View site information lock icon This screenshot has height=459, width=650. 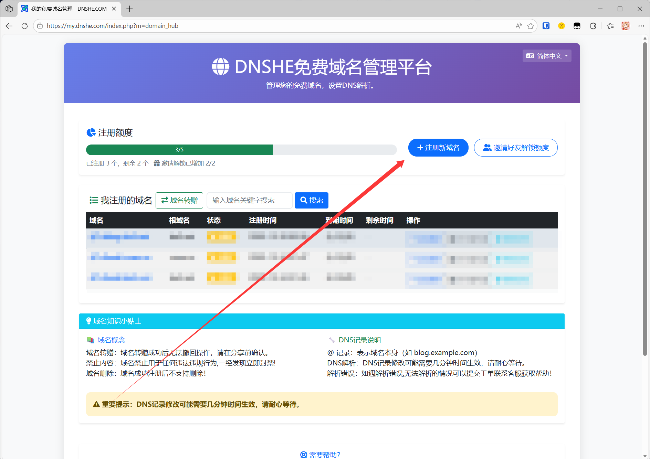click(40, 26)
